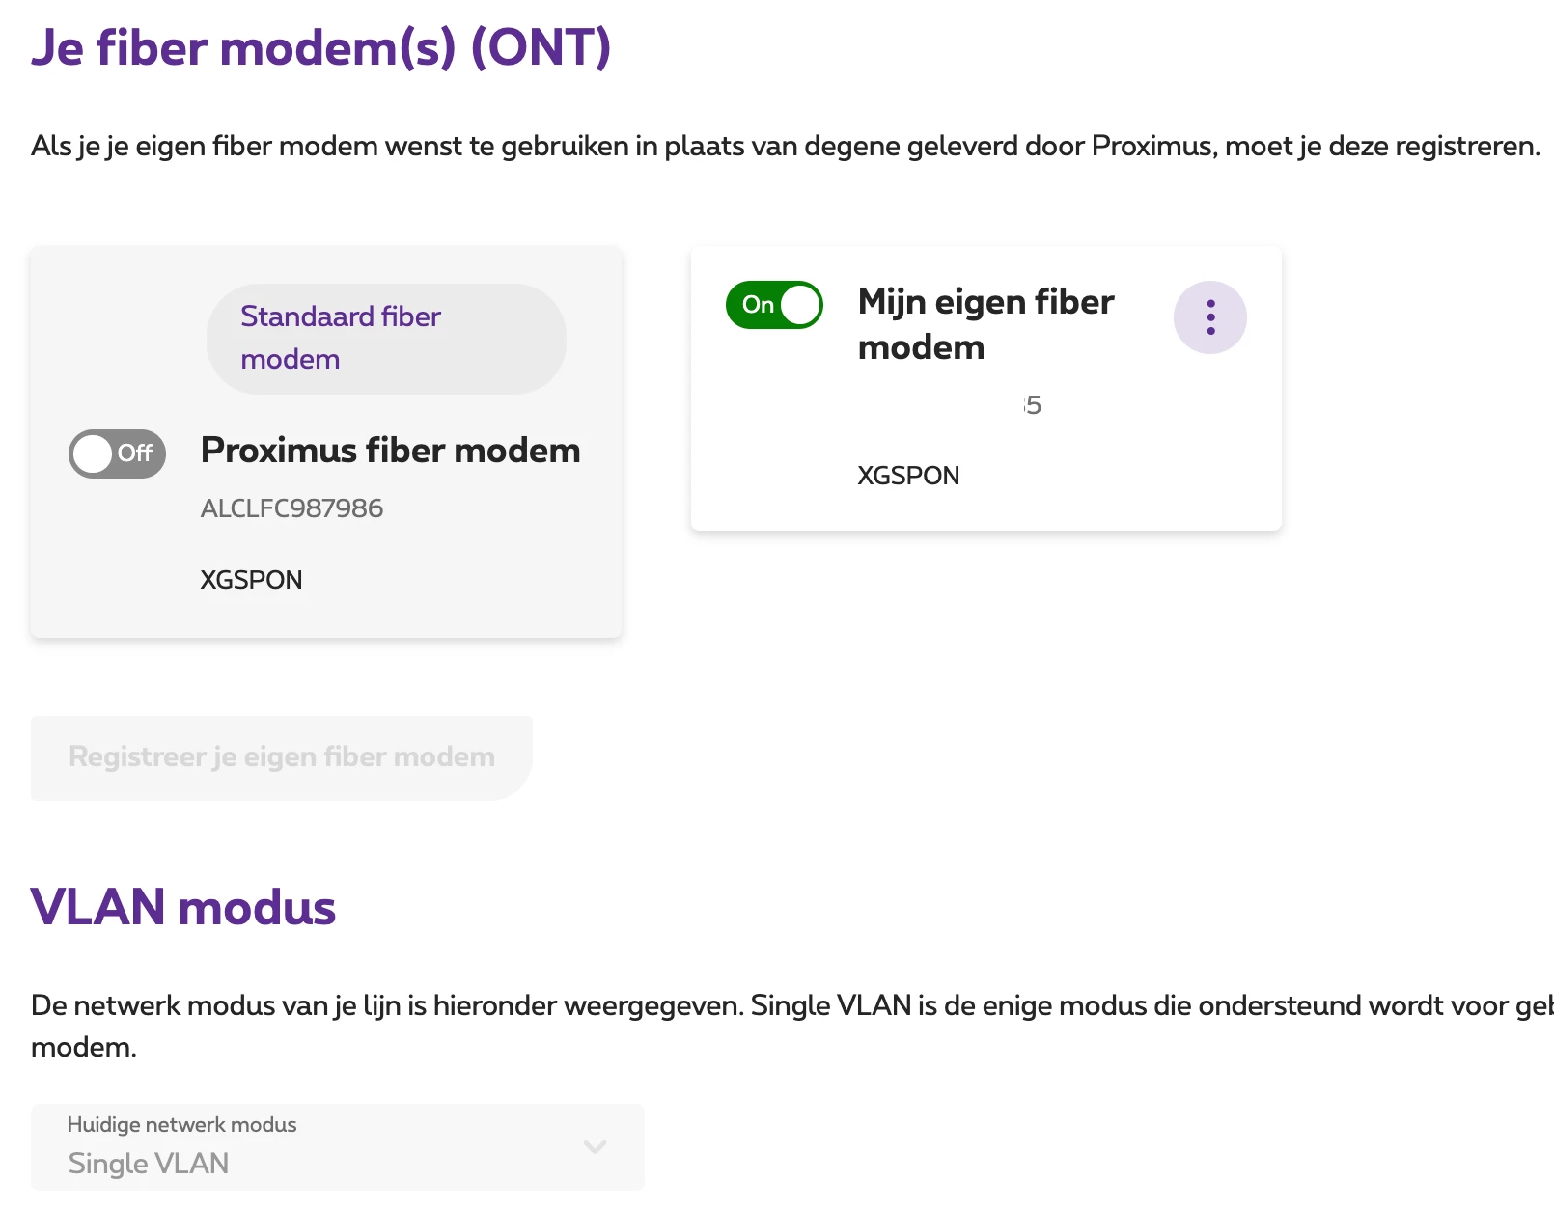This screenshot has height=1208, width=1554.
Task: Click the Proximus fiber modem title
Action: [390, 451]
